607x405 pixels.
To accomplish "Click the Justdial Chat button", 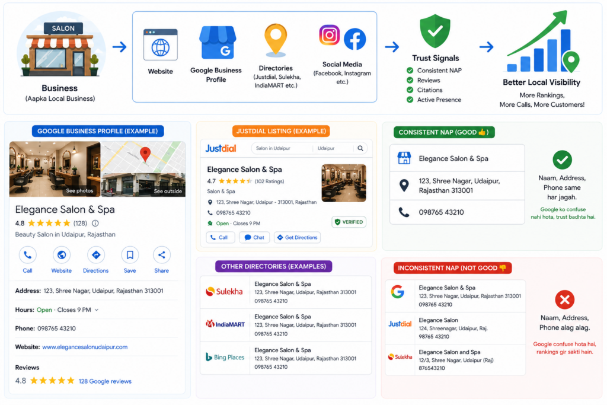I will [254, 237].
